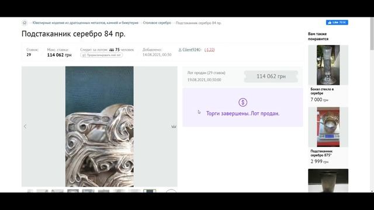The image size is (374, 210).
Task: Click the page vertical scrollbar thumb
Action: (372, 33)
